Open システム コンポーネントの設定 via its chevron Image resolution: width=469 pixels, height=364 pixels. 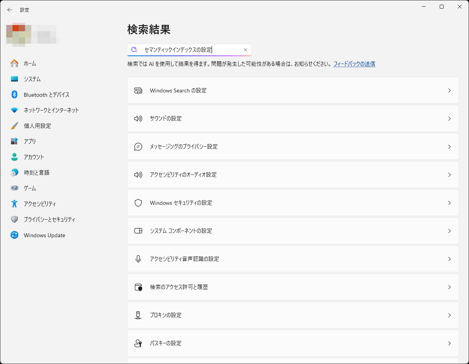coord(449,231)
